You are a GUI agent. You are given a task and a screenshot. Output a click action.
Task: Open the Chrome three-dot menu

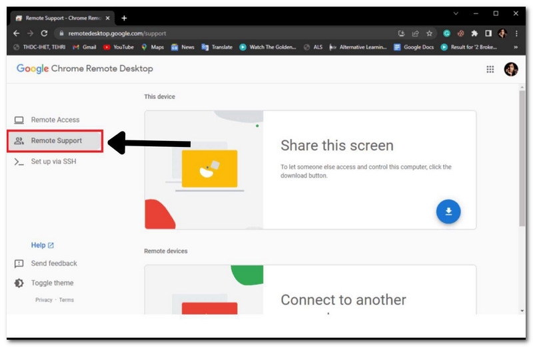516,33
